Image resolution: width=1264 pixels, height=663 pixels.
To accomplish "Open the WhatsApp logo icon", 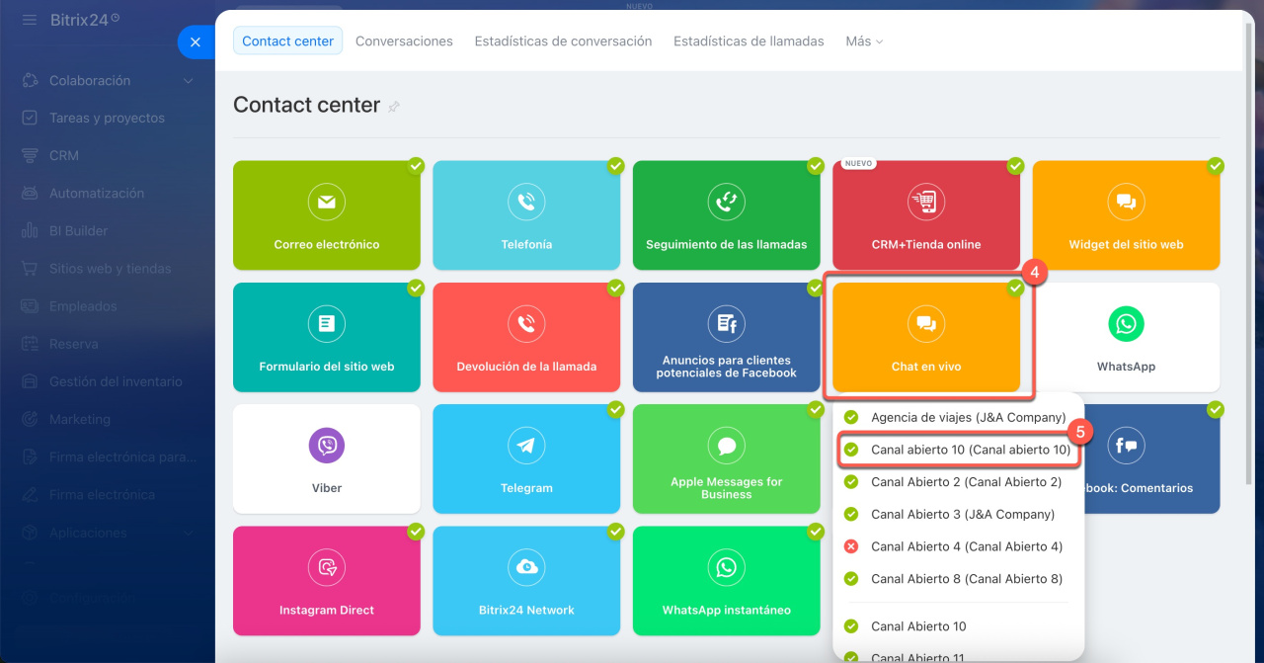I will 1126,323.
